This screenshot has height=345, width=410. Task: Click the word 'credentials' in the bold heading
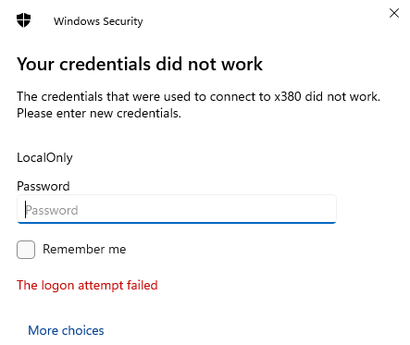point(106,64)
